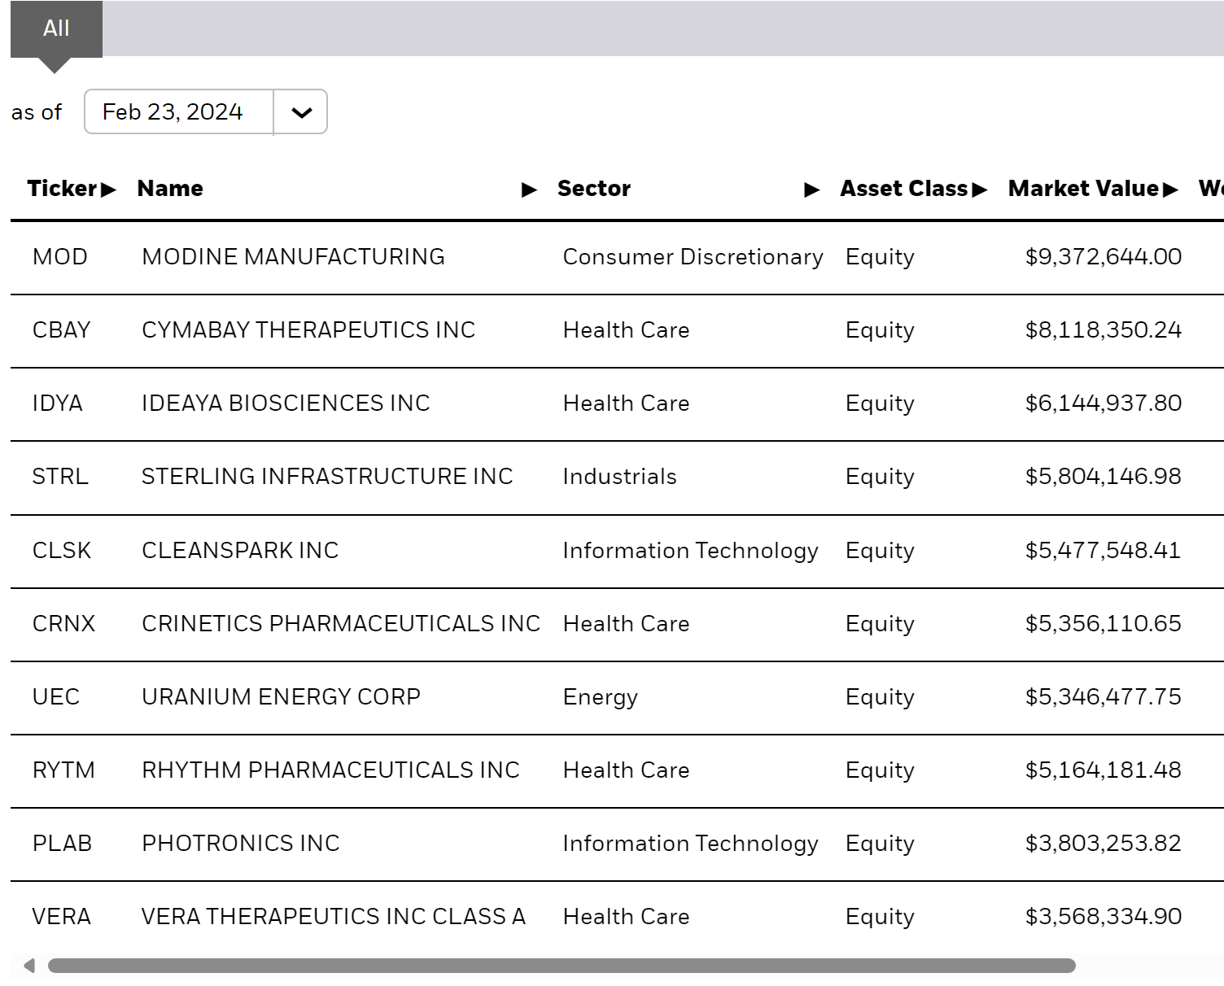Sort by the Sector column arrow
Image resolution: width=1224 pixels, height=986 pixels.
[x=812, y=190]
